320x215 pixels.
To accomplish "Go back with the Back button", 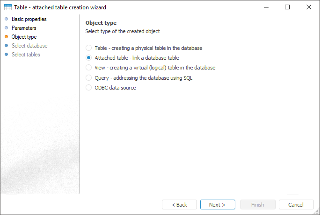I will [179, 205].
